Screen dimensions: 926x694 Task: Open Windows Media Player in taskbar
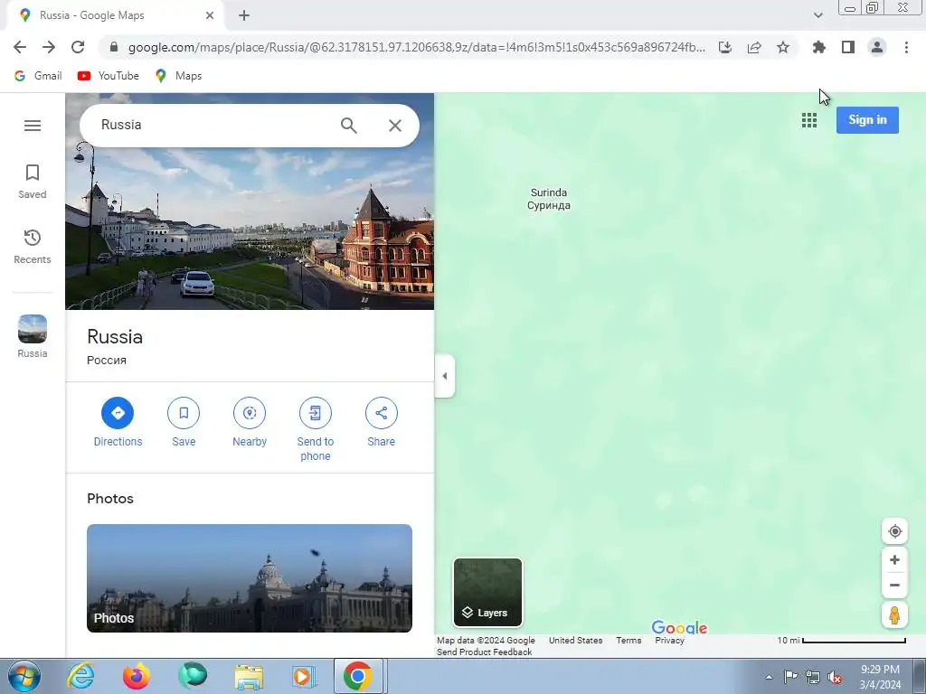(x=305, y=676)
